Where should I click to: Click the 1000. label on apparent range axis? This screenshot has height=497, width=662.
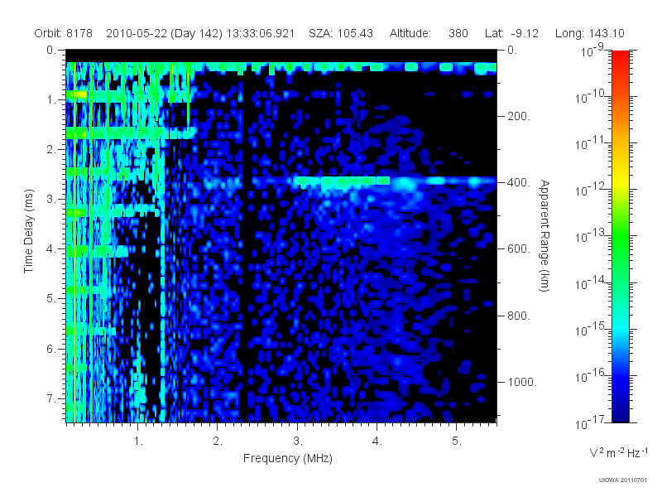click(x=522, y=382)
